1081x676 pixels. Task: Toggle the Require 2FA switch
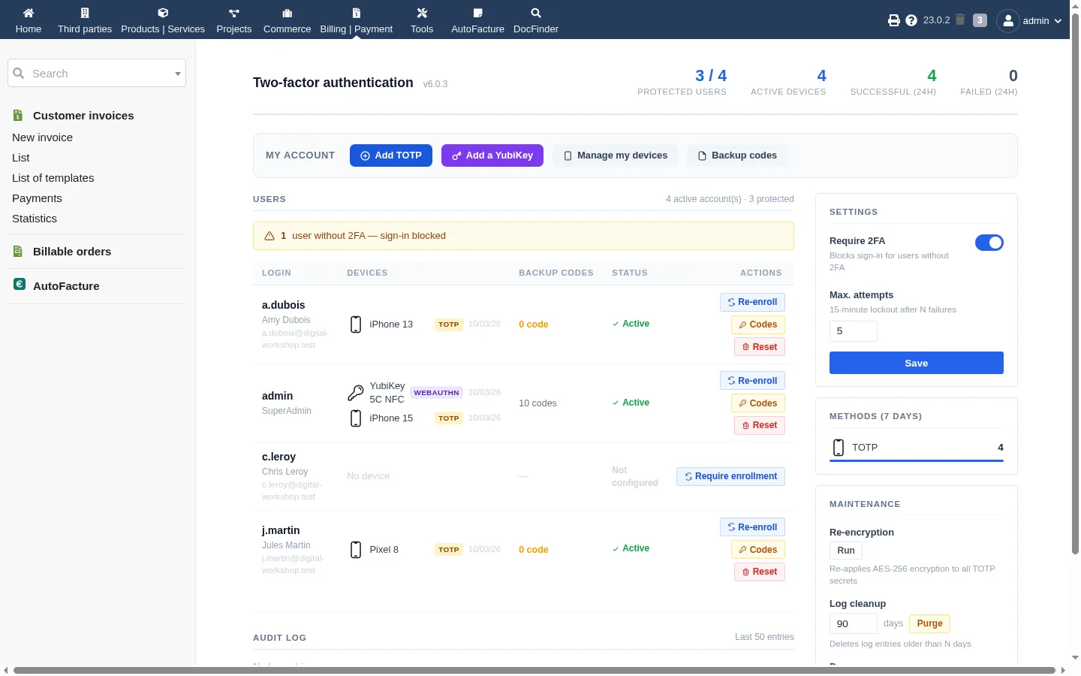(989, 243)
